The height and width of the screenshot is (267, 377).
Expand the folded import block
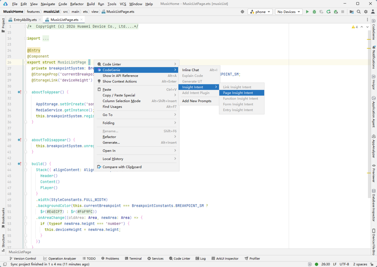coord(46,39)
